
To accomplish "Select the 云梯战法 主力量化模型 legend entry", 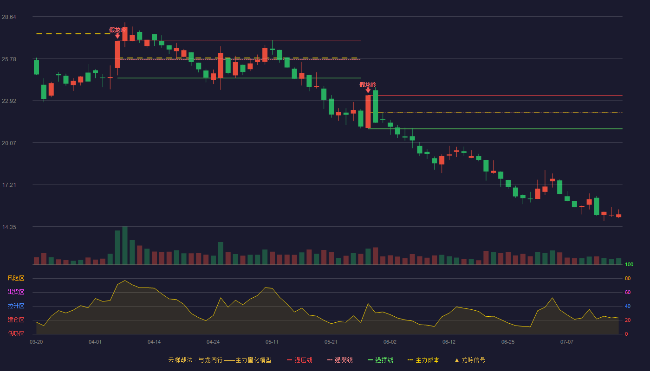I will (x=220, y=360).
